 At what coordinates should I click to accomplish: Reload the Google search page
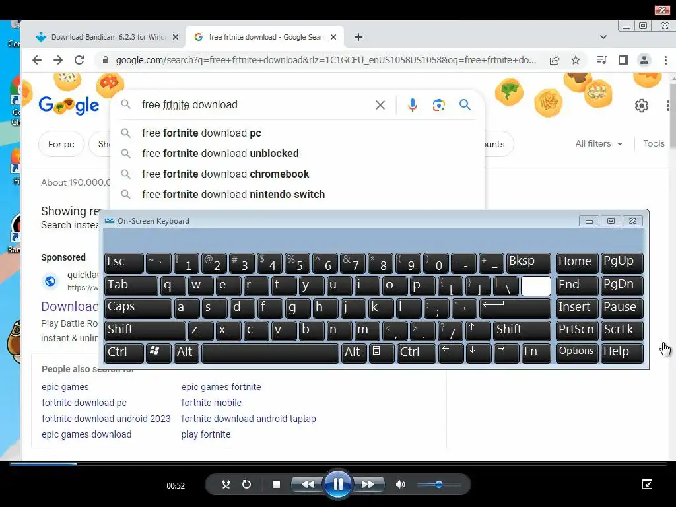(79, 60)
